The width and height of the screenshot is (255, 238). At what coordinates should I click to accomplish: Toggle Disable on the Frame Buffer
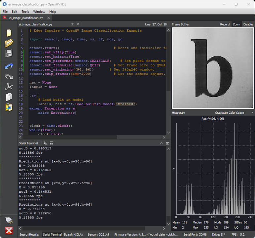pos(248,24)
